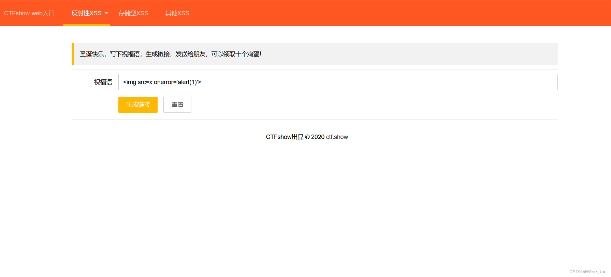Open the 其他XSS tab
The width and height of the screenshot is (611, 277).
[x=177, y=13]
